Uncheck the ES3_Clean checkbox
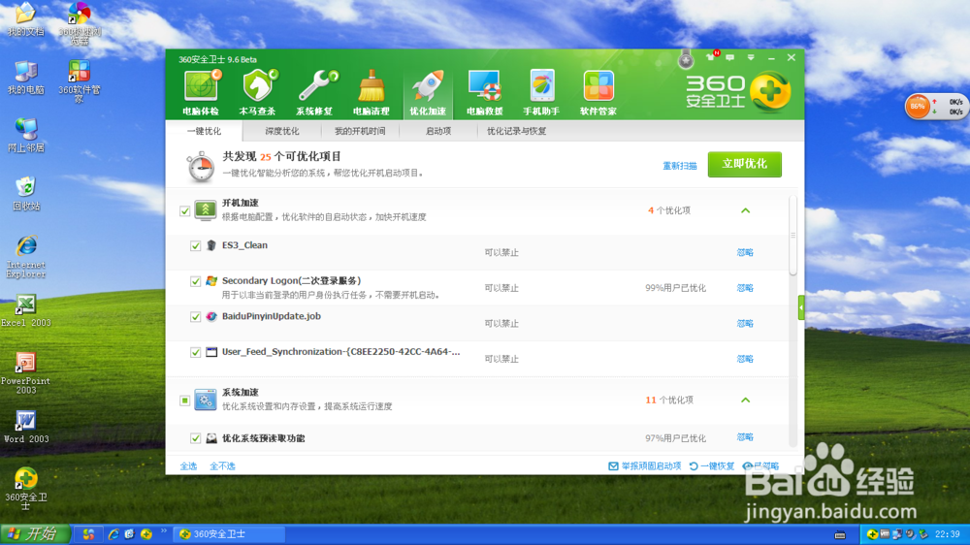 tap(196, 245)
